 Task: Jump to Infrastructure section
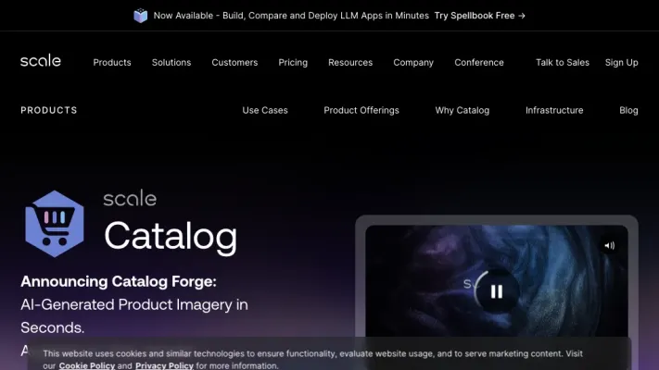tap(554, 110)
